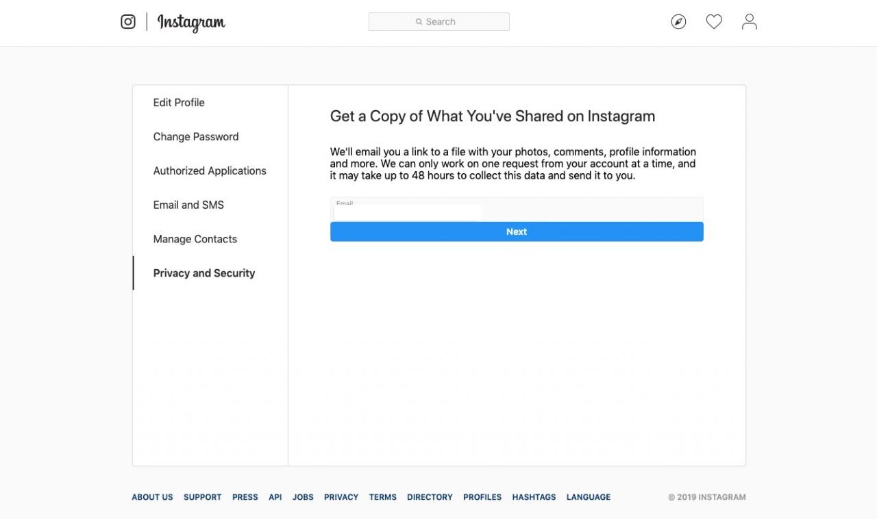Screen dimensions: 877x519
Task: Open the Language footer selector
Action: [x=589, y=497]
